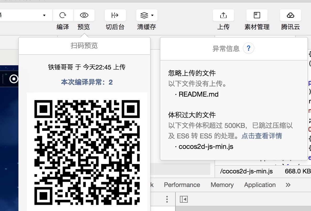Click the compile (编译) refresh icon

pyautogui.click(x=63, y=15)
